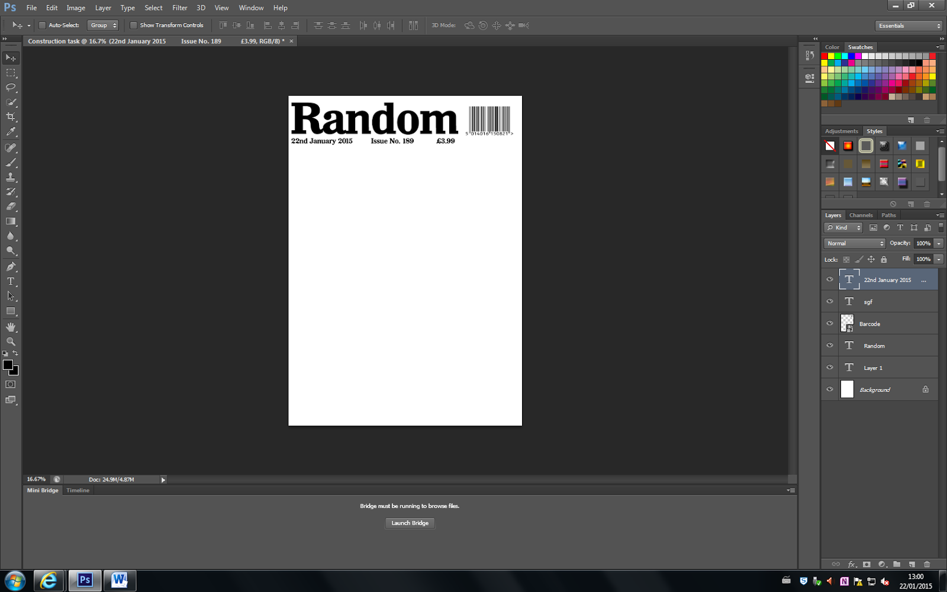947x592 pixels.
Task: Select the Hand tool
Action: (11, 327)
